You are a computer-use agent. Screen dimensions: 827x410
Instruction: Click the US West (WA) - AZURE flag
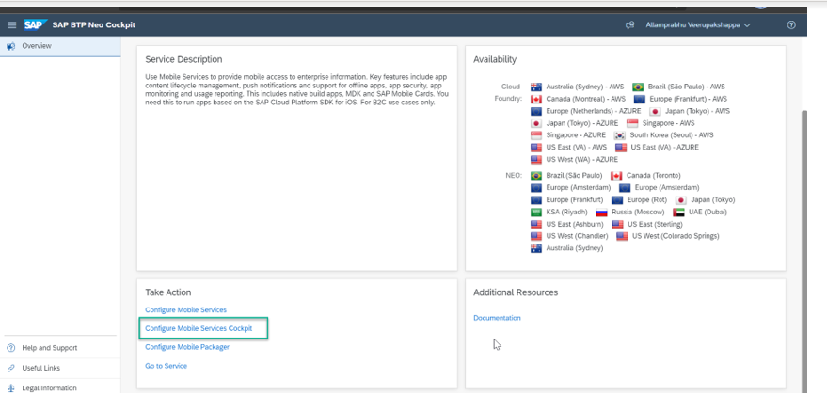(536, 160)
